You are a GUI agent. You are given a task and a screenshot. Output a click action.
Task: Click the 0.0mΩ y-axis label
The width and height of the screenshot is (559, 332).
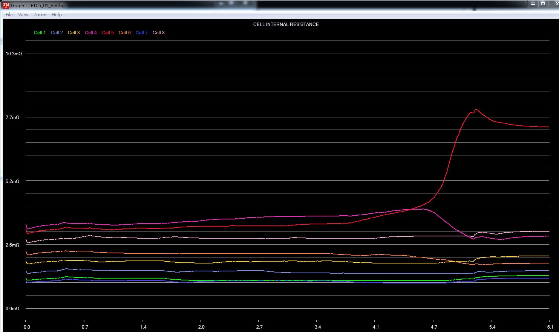tap(12, 309)
